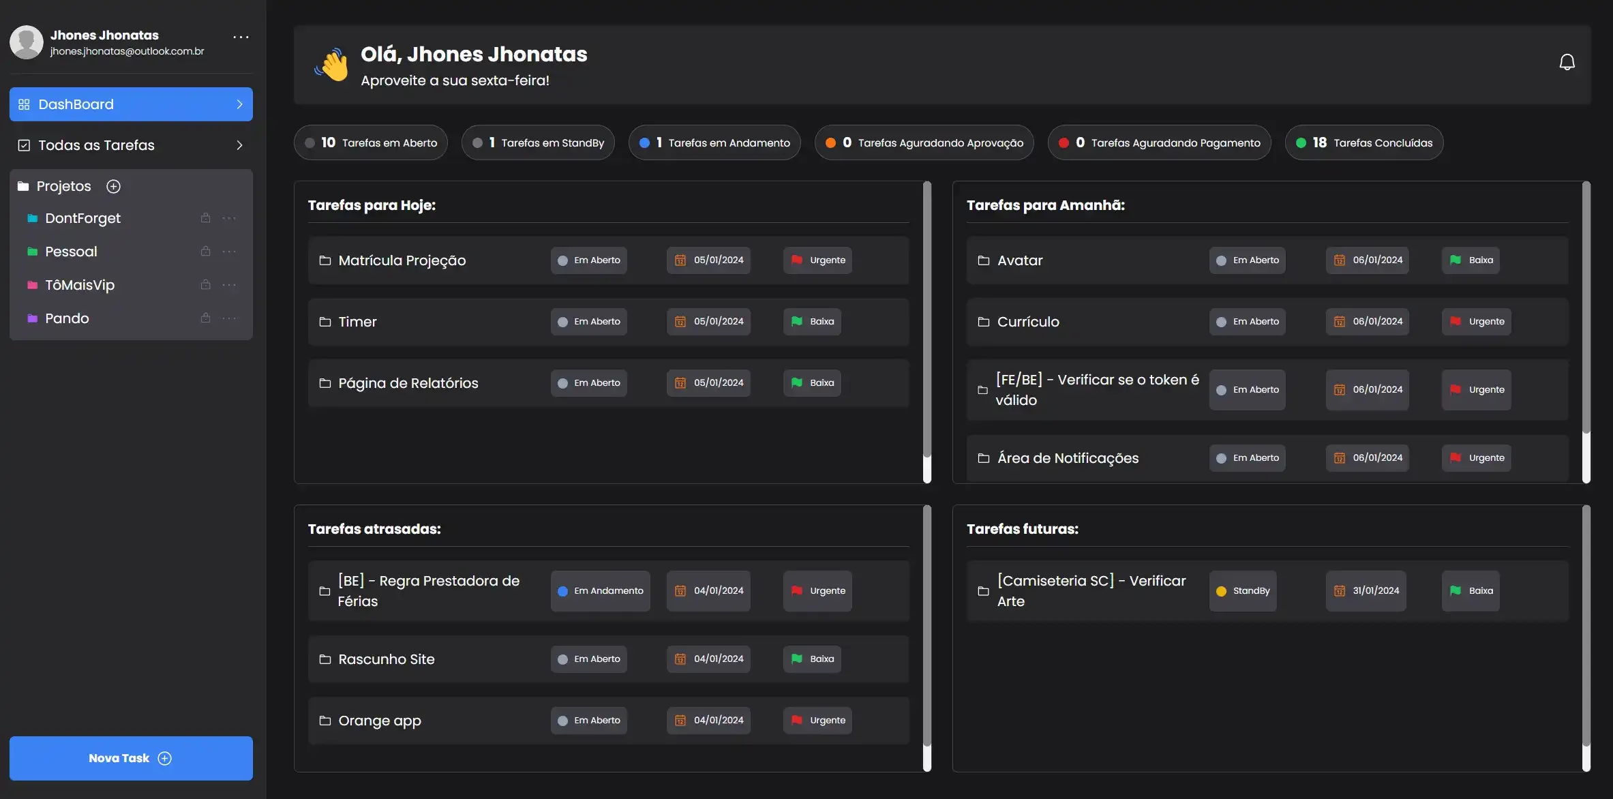Viewport: 1613px width, 799px height.
Task: Click the Nova Task button
Action: pos(131,758)
